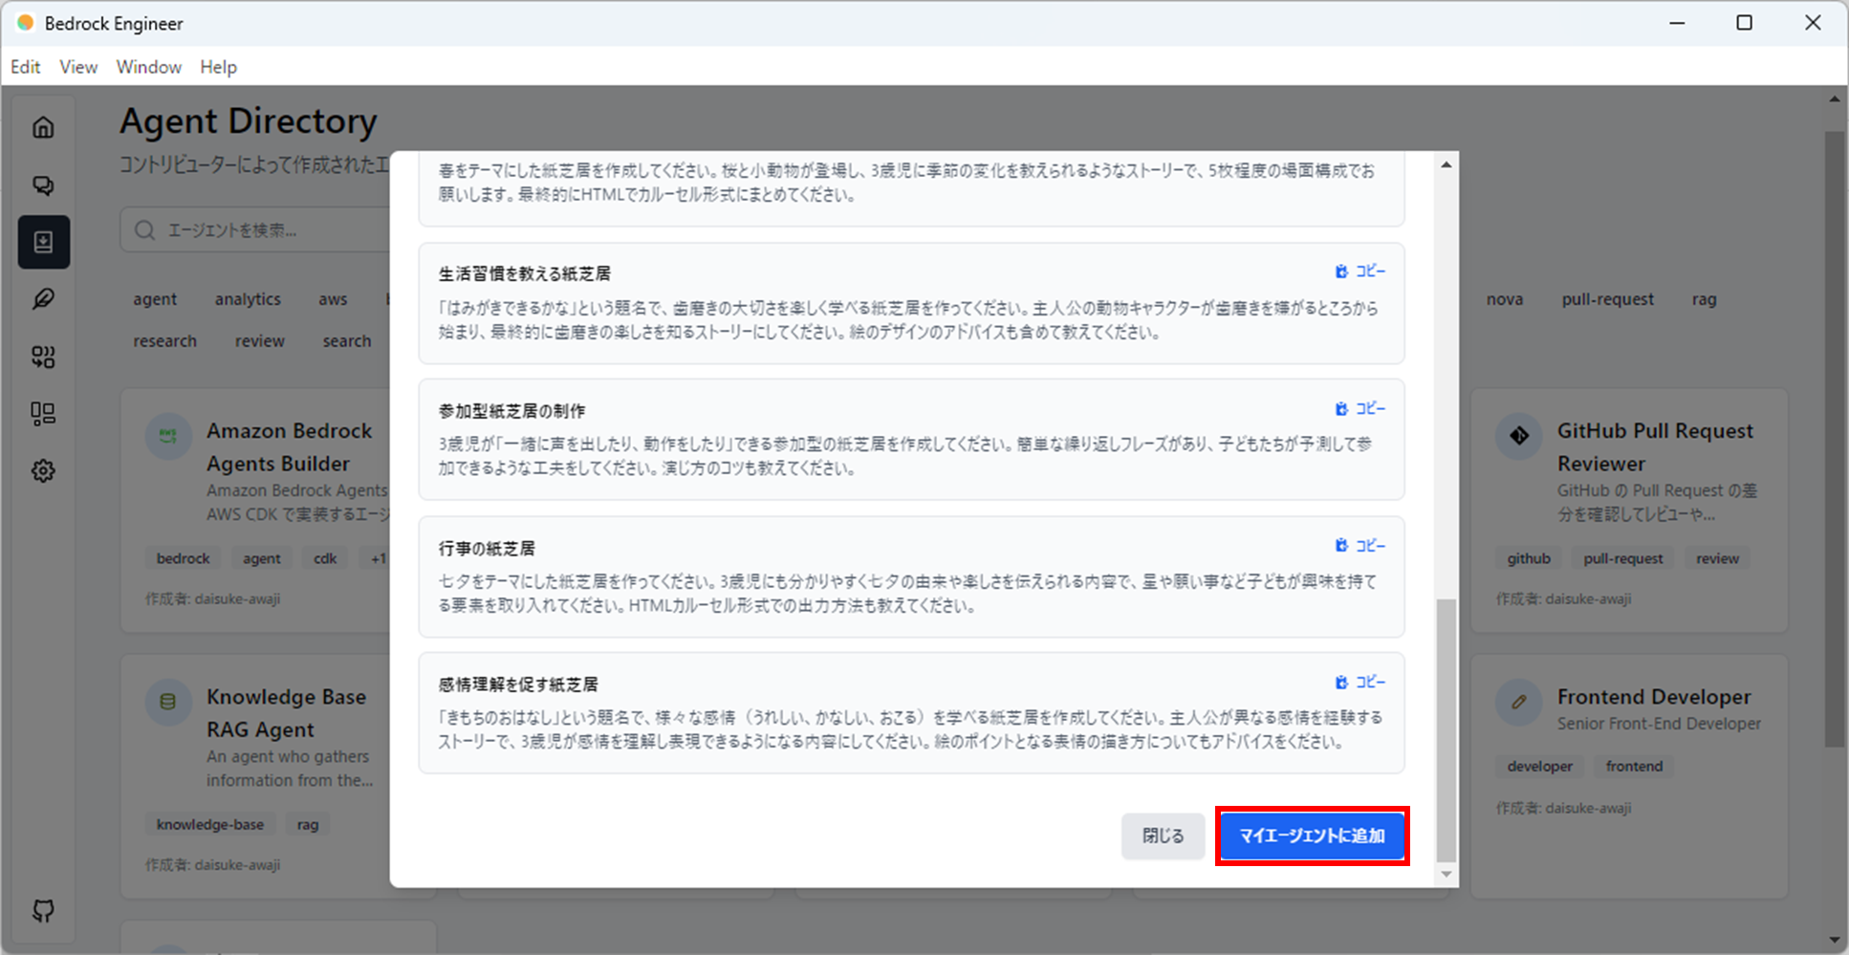This screenshot has height=955, width=1849.
Task: Filter by the nova tag
Action: click(1505, 299)
